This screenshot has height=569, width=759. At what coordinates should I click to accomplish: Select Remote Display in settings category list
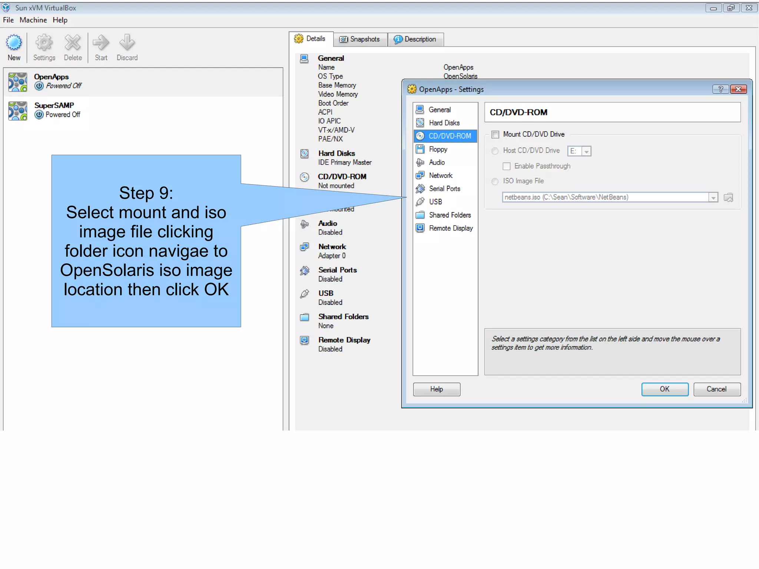pos(445,228)
